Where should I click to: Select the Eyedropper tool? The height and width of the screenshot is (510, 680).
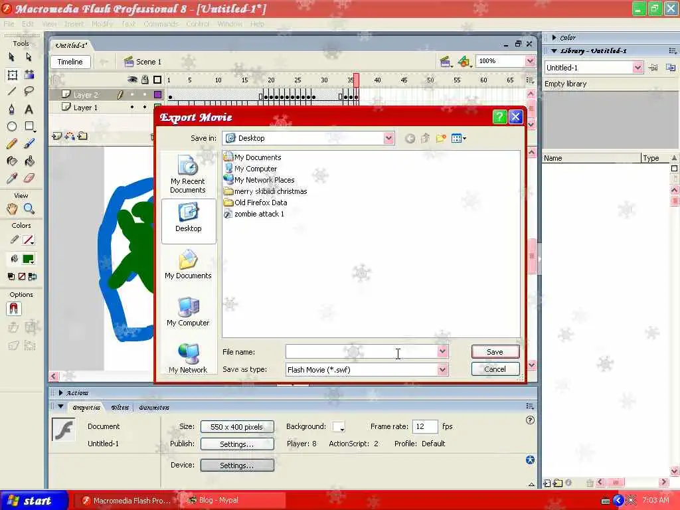tap(12, 178)
